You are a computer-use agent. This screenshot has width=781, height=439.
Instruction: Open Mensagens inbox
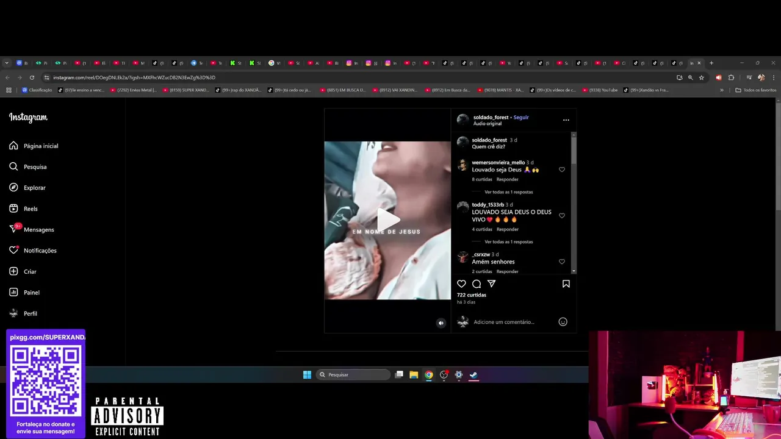coord(32,229)
